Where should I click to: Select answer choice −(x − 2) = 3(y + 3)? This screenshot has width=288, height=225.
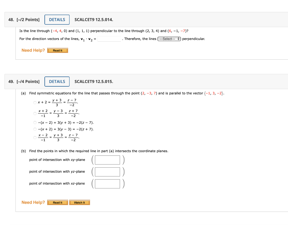(x=34, y=122)
